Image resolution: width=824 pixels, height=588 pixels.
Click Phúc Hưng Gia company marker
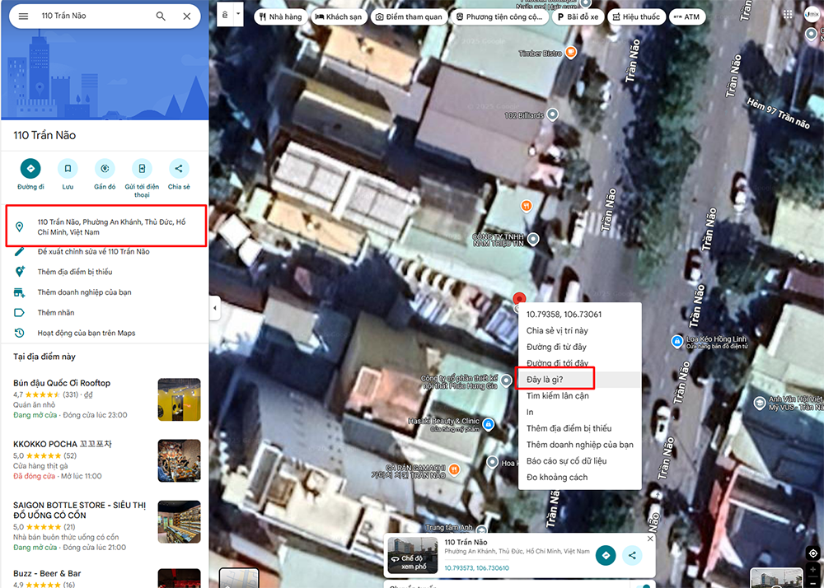point(506,380)
